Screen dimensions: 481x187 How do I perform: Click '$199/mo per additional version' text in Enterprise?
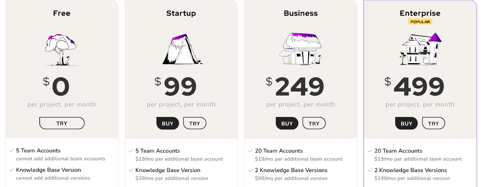coord(412,178)
